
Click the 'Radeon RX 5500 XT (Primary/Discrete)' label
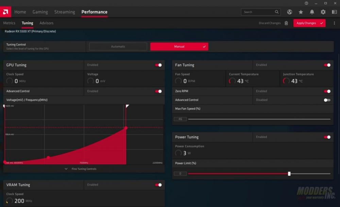30,31
